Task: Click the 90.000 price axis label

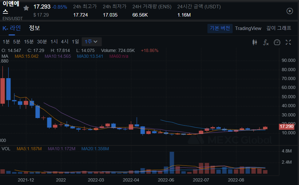Action: tap(288, 60)
